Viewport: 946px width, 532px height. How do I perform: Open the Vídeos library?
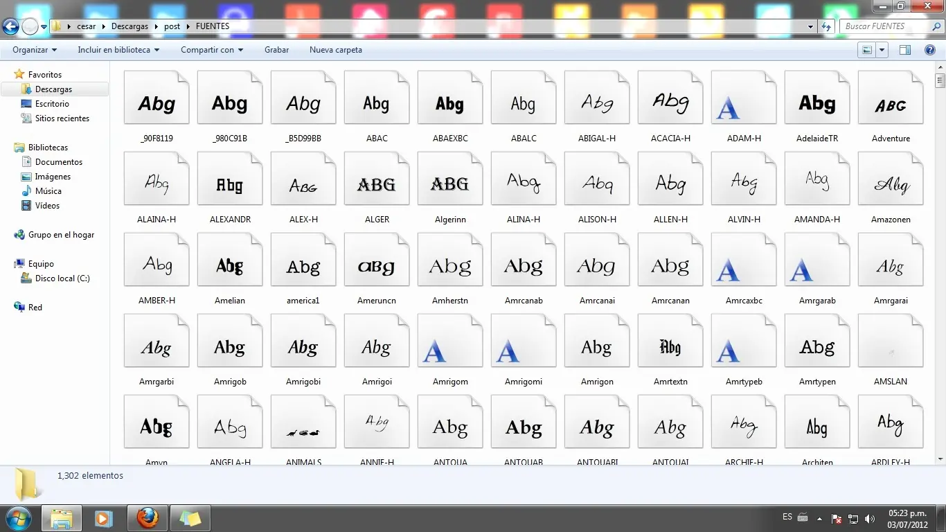tap(47, 206)
